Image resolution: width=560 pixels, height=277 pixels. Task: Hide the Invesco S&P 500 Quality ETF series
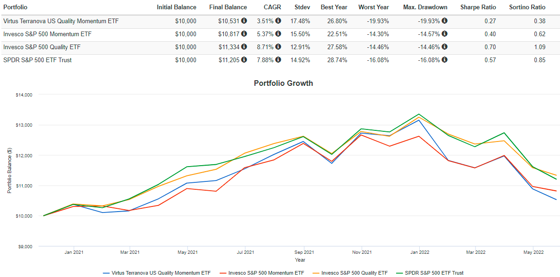(x=350, y=273)
